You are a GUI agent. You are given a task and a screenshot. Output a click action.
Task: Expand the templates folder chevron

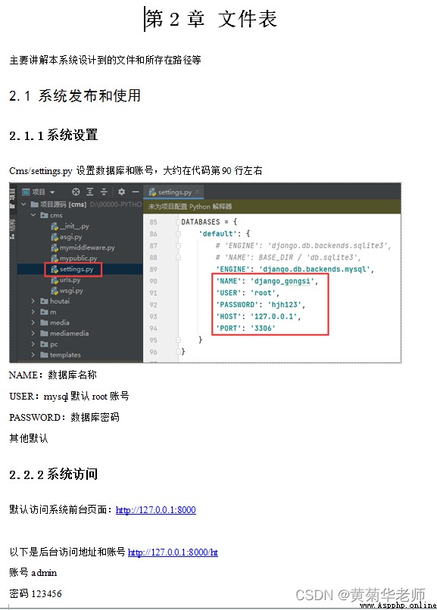[33, 355]
